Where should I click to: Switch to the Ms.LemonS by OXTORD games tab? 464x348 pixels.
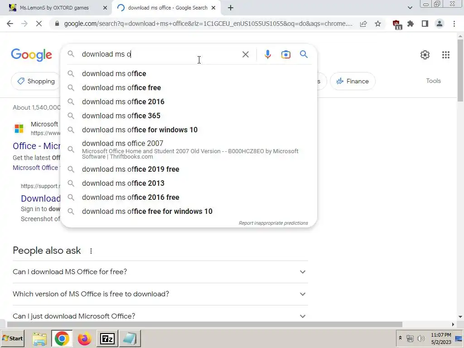[x=54, y=8]
